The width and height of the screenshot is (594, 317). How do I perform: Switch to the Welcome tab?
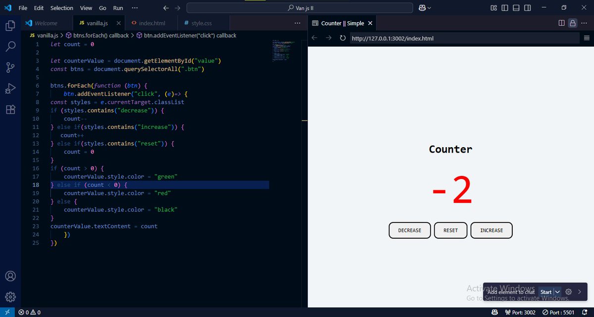pos(46,23)
